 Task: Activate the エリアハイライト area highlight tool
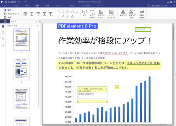click(x=111, y=13)
